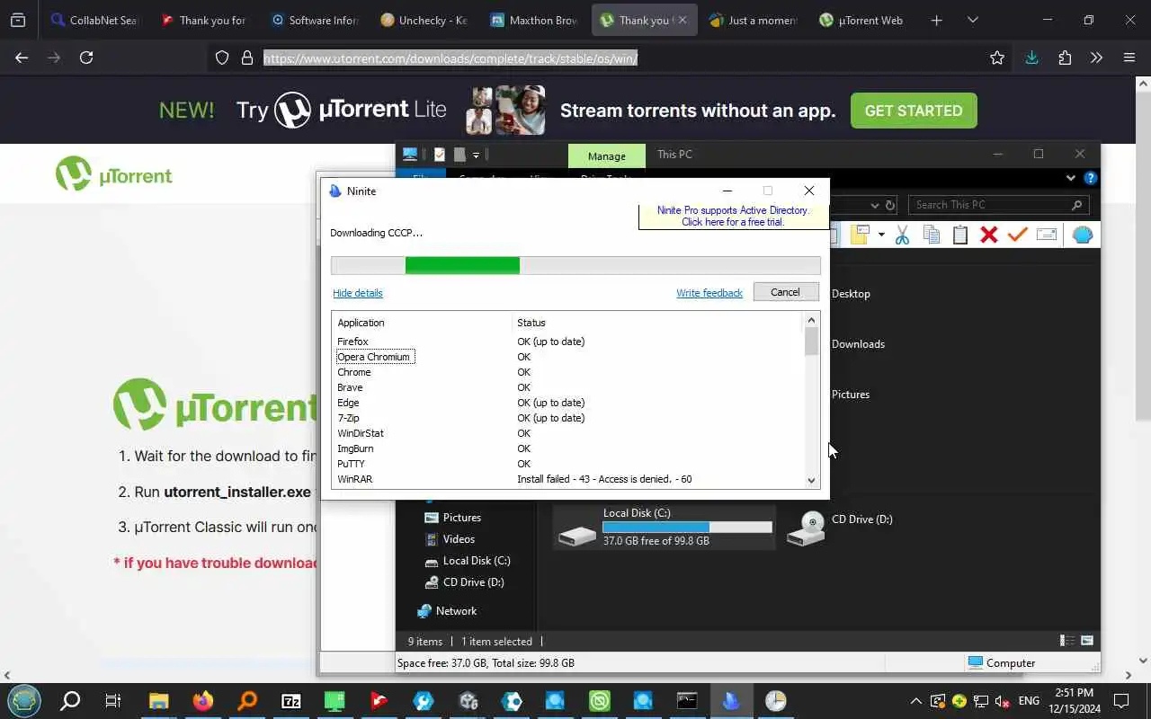Image resolution: width=1151 pixels, height=719 pixels.
Task: Switch to the CollabNet Firefox tab
Action: pos(94,20)
